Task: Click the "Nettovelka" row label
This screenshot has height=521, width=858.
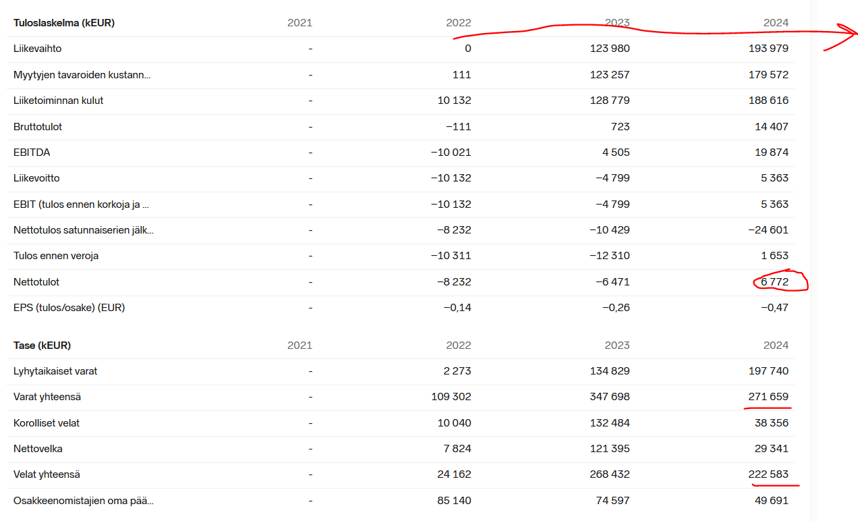Action: 38,449
